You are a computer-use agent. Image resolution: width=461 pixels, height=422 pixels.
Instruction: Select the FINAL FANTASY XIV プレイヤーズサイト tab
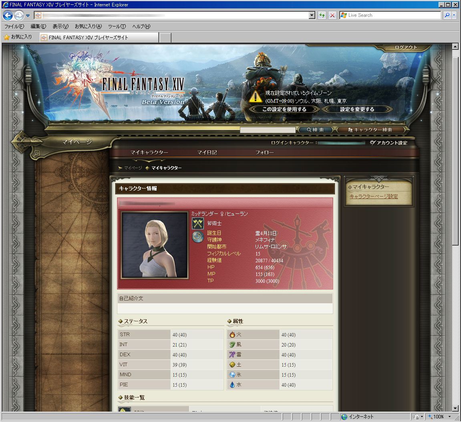coord(99,37)
